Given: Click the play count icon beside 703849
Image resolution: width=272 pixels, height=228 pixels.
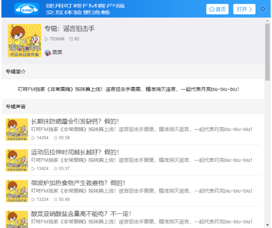Looking at the screenshot, I should click(x=47, y=39).
